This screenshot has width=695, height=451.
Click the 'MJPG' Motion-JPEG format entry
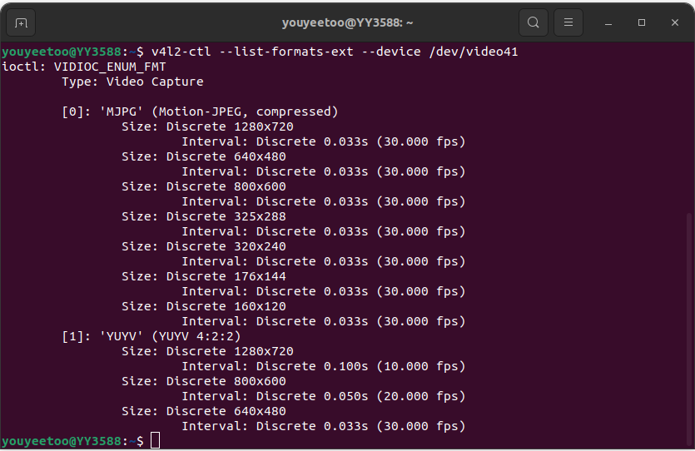pos(200,112)
